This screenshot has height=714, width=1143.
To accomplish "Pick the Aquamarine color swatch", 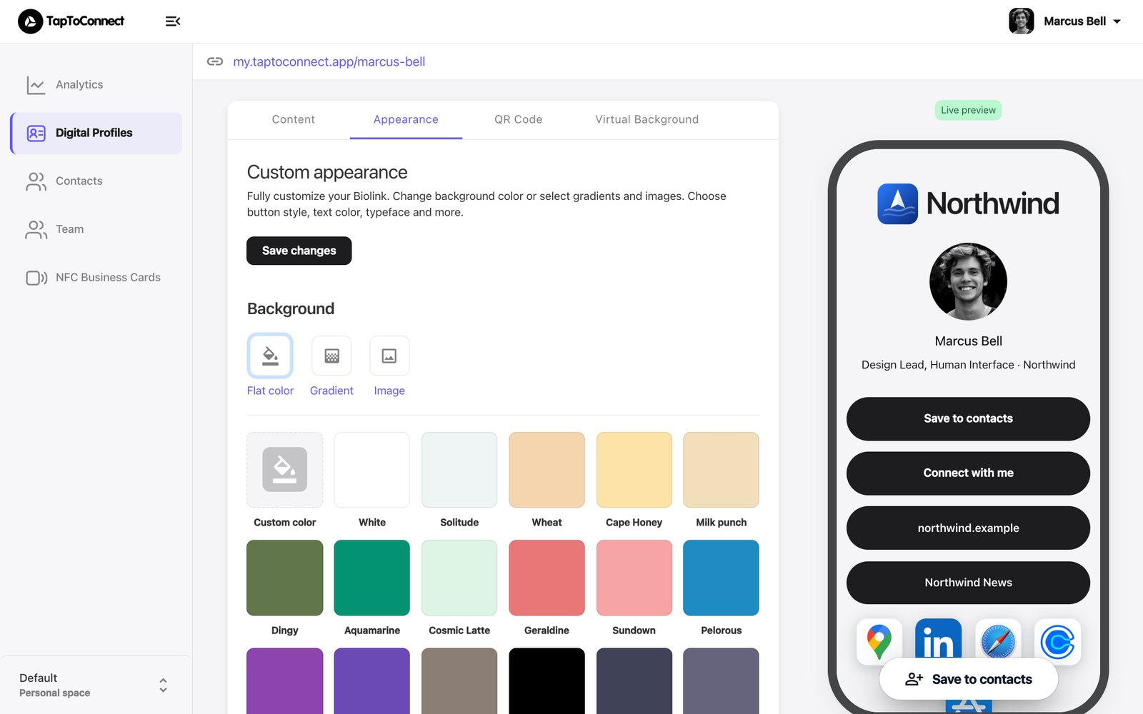I will [372, 578].
